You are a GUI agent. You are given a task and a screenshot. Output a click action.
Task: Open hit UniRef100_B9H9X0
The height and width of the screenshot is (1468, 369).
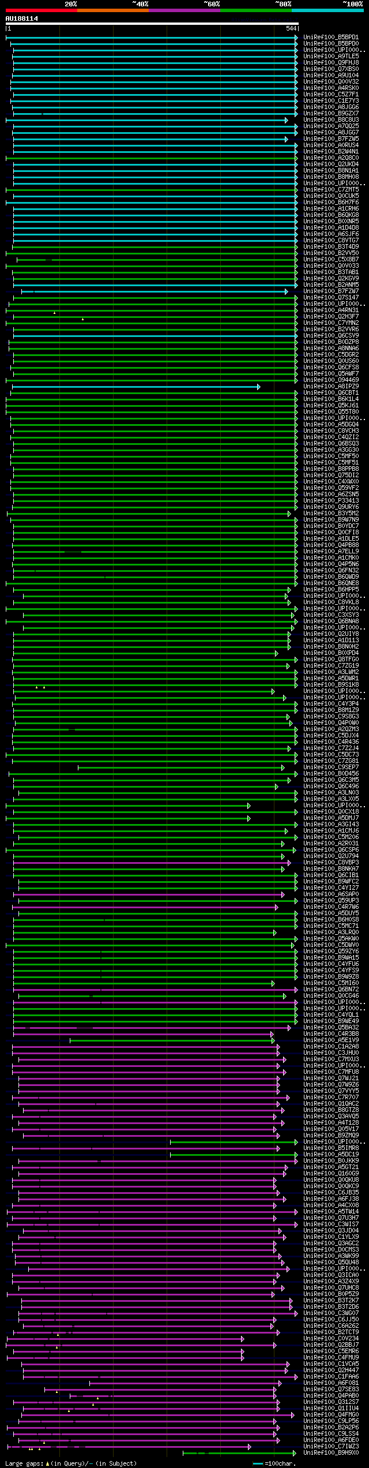(x=331, y=1453)
